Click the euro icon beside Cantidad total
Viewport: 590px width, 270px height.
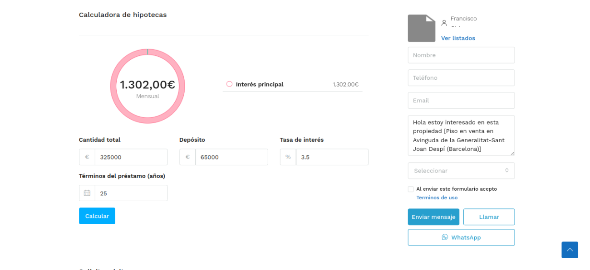(x=87, y=157)
